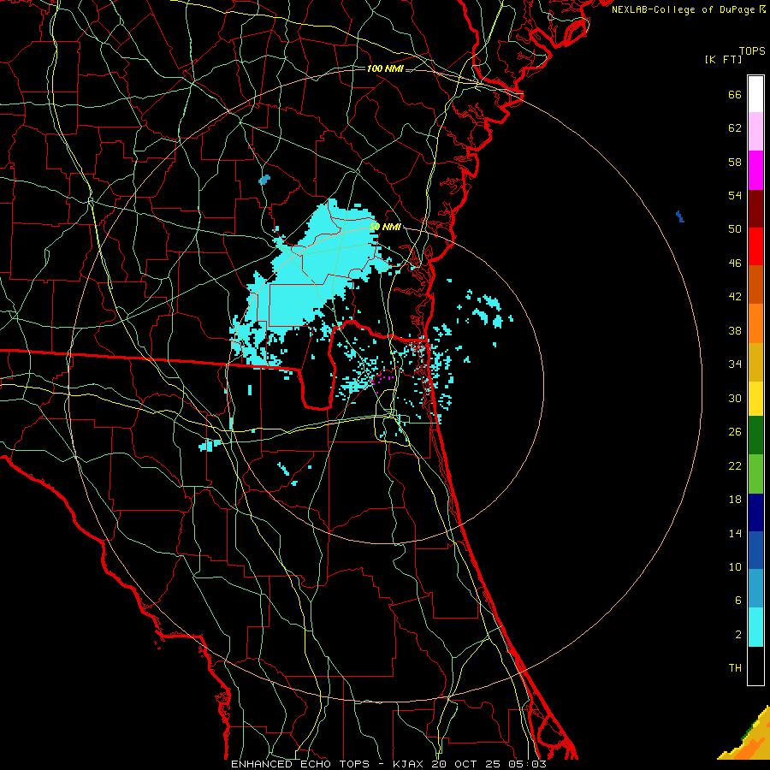Image resolution: width=770 pixels, height=770 pixels.
Task: Select the legend value 14
Action: (735, 533)
